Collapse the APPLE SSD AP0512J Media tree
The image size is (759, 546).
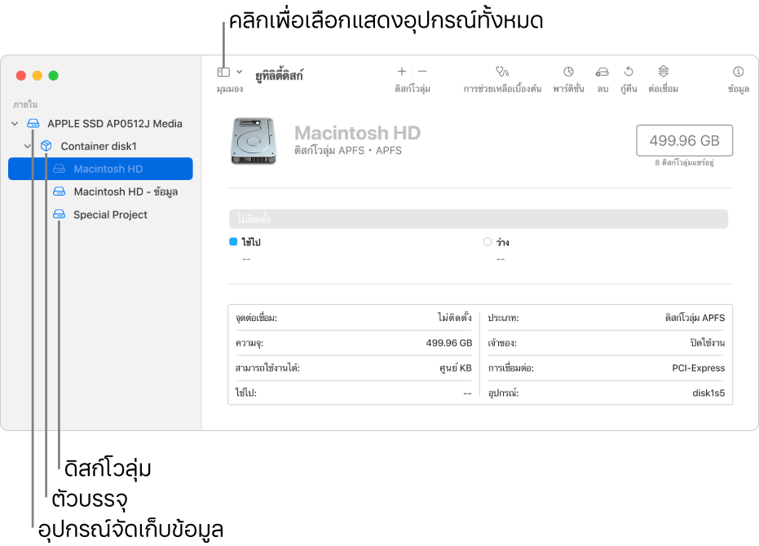click(x=15, y=124)
